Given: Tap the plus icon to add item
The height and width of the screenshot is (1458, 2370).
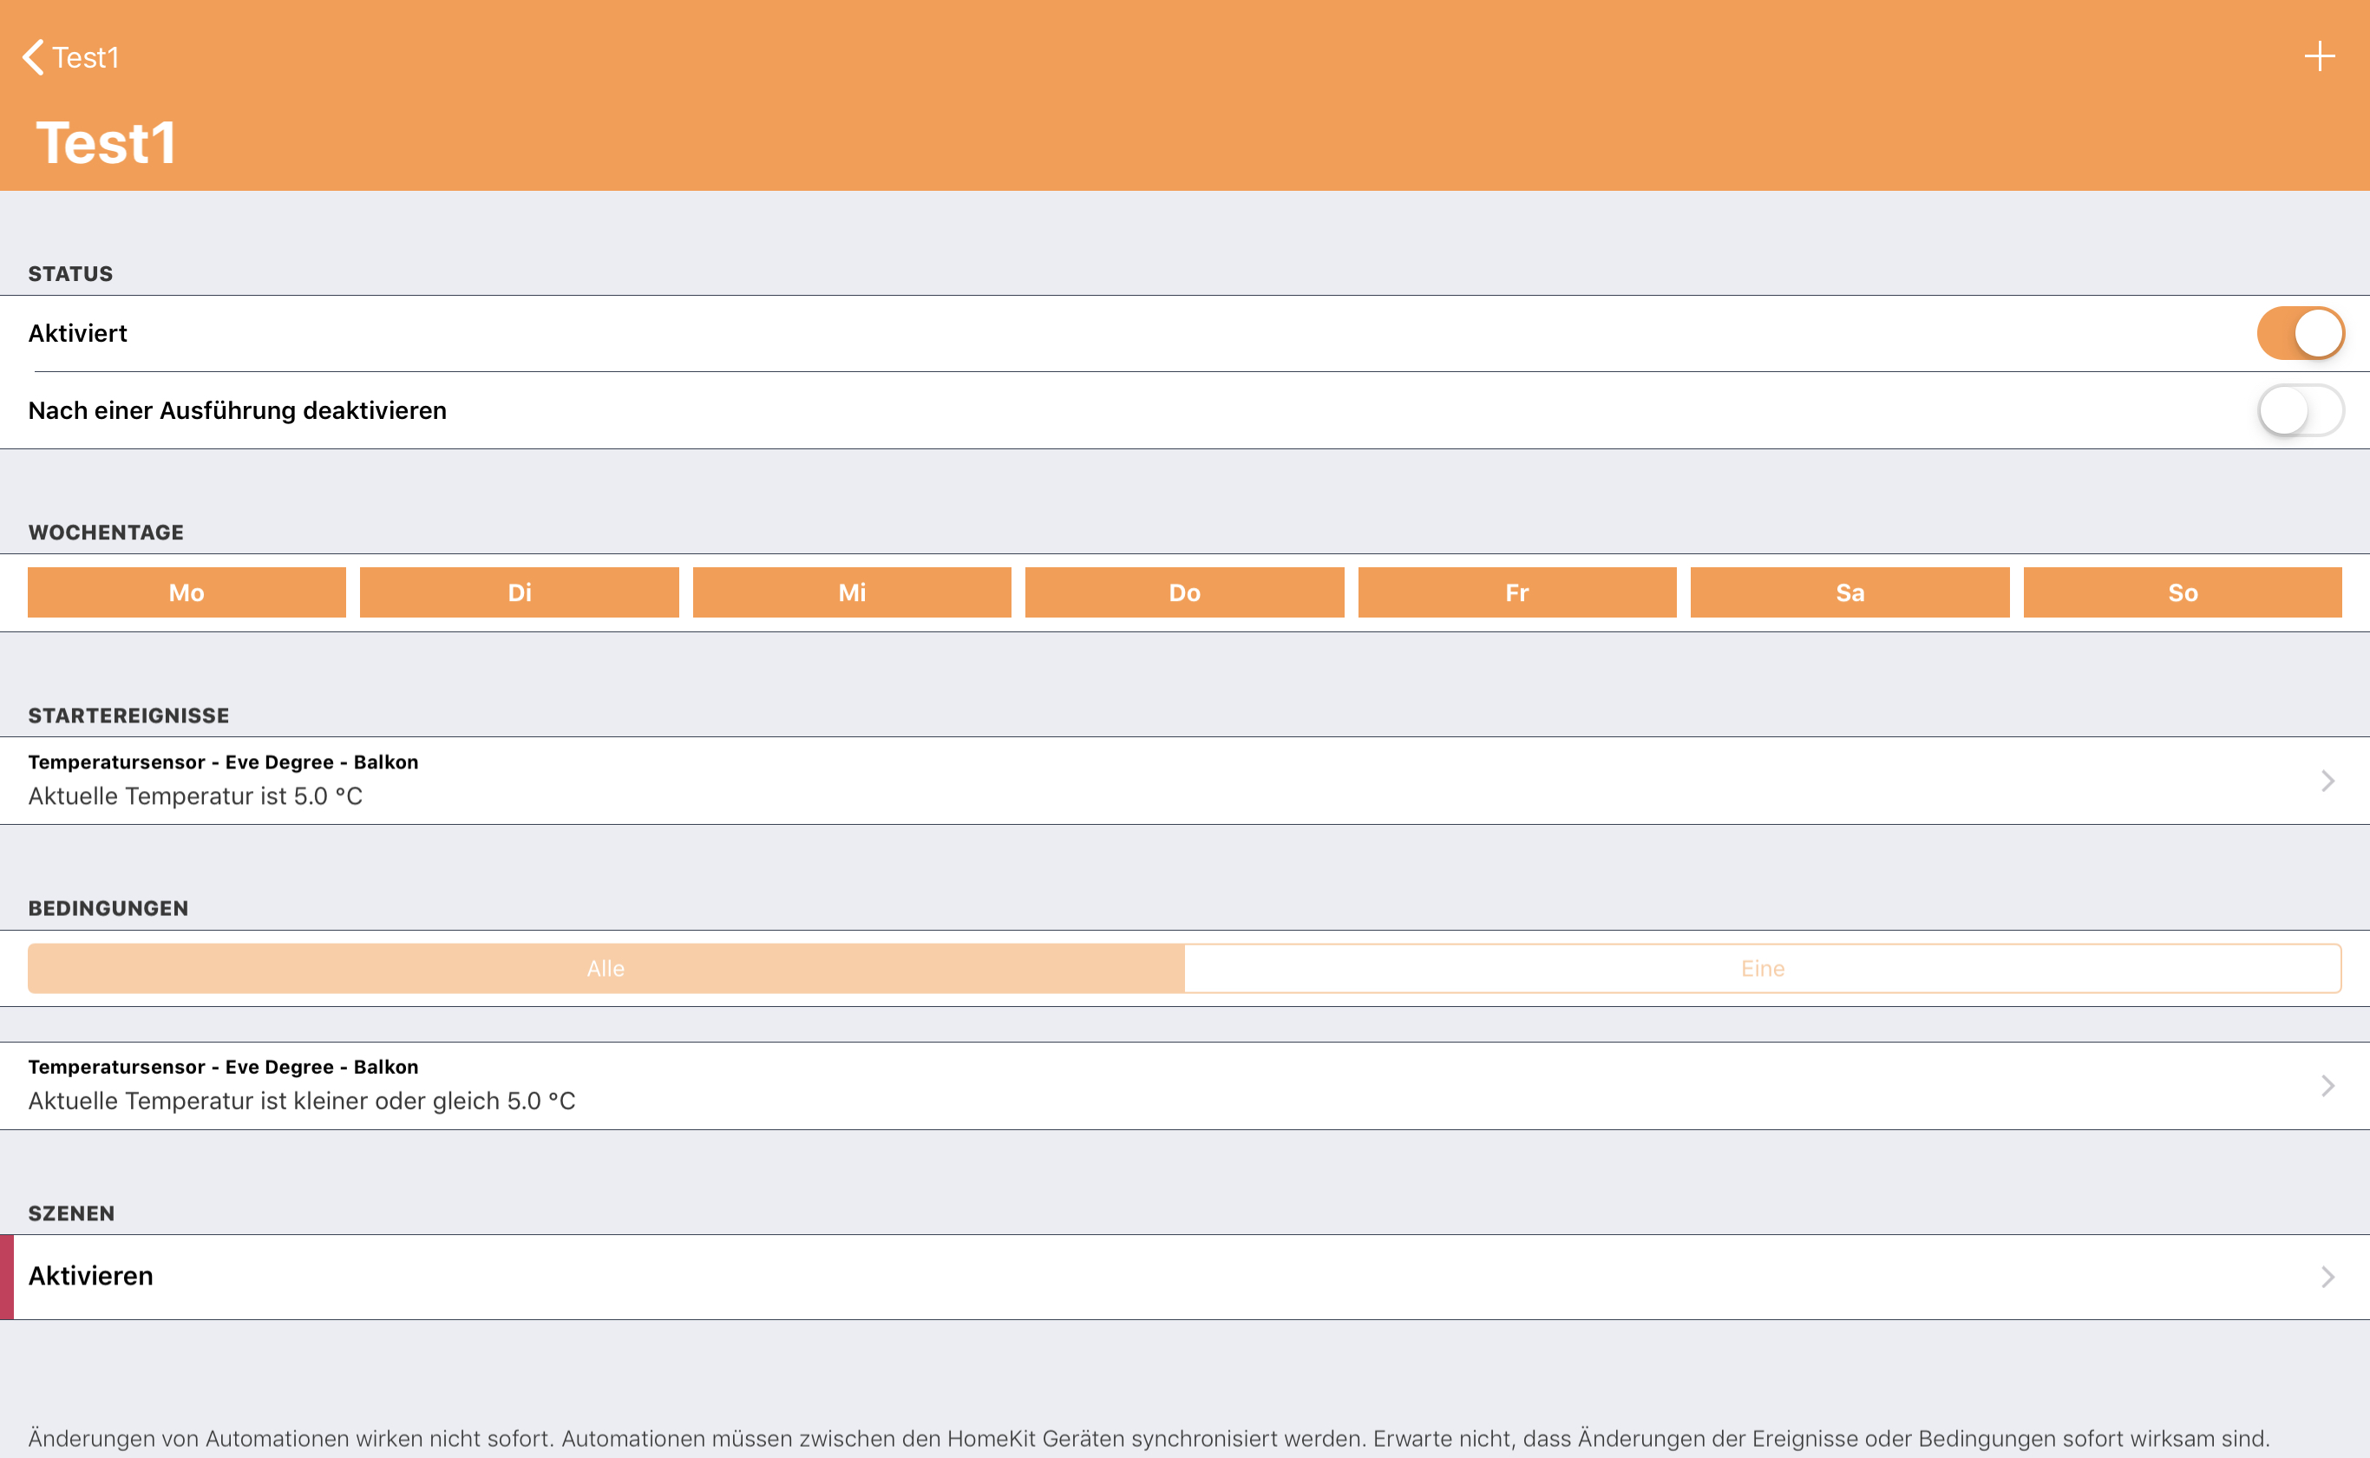Looking at the screenshot, I should pos(2318,57).
